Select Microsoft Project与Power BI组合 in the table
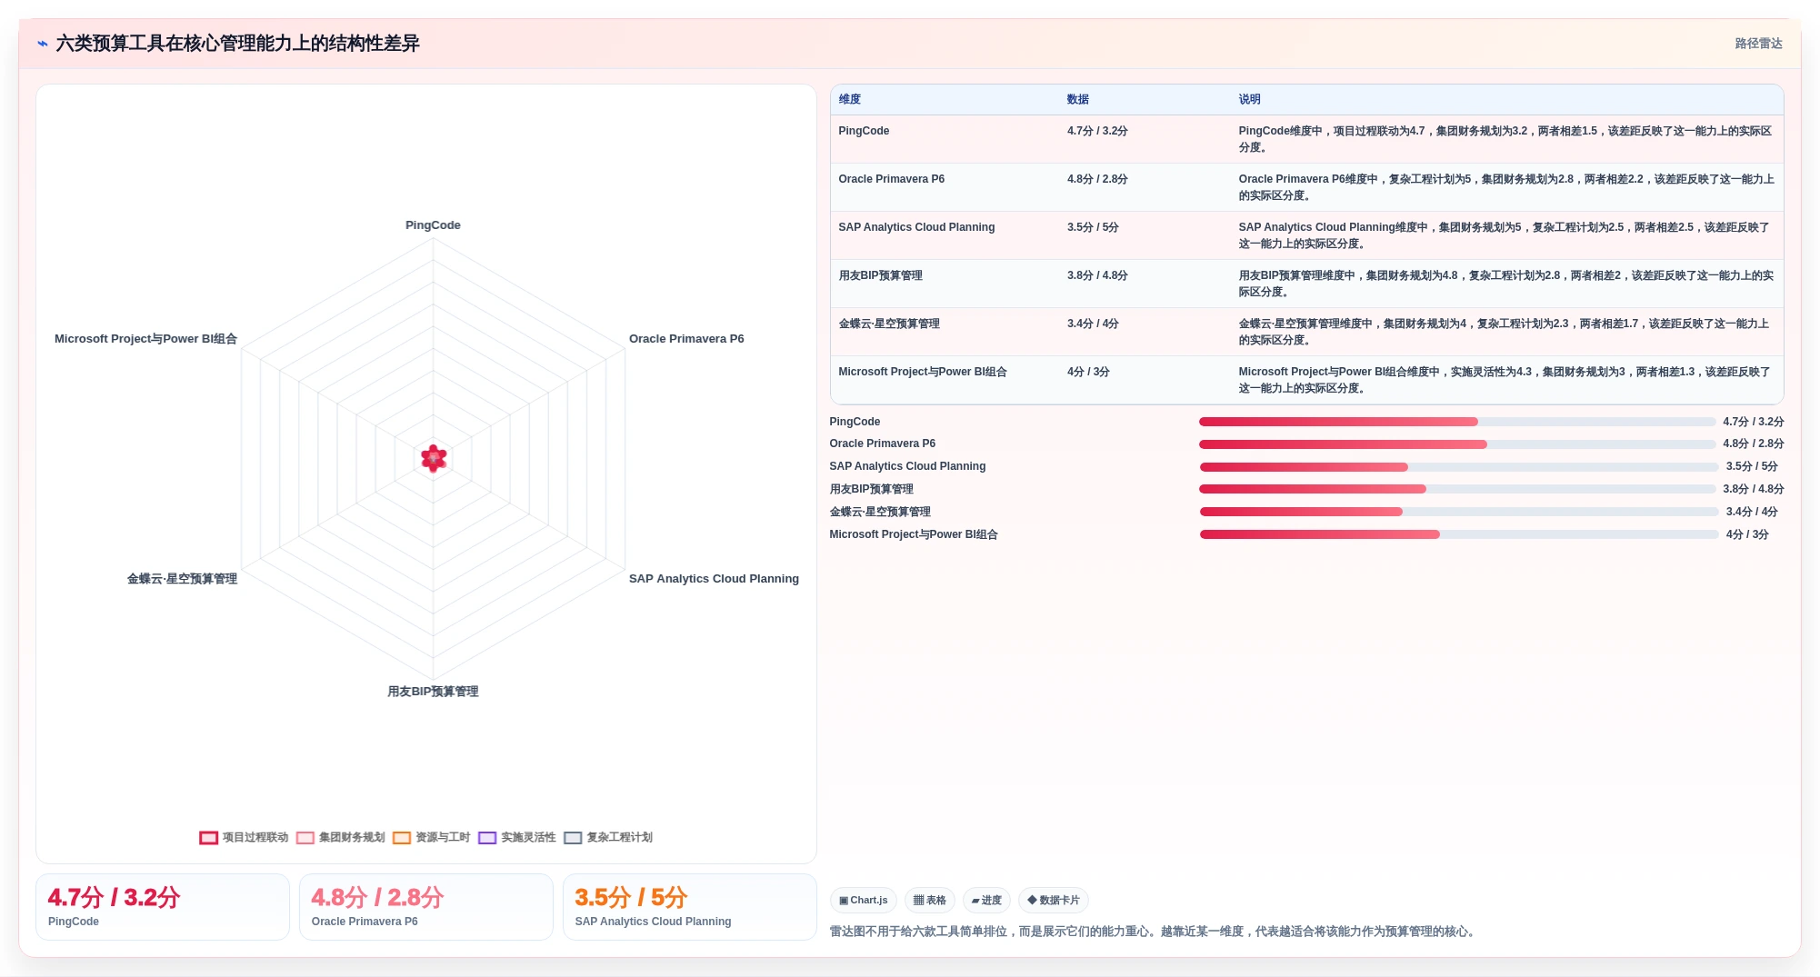This screenshot has height=977, width=1820. (923, 372)
